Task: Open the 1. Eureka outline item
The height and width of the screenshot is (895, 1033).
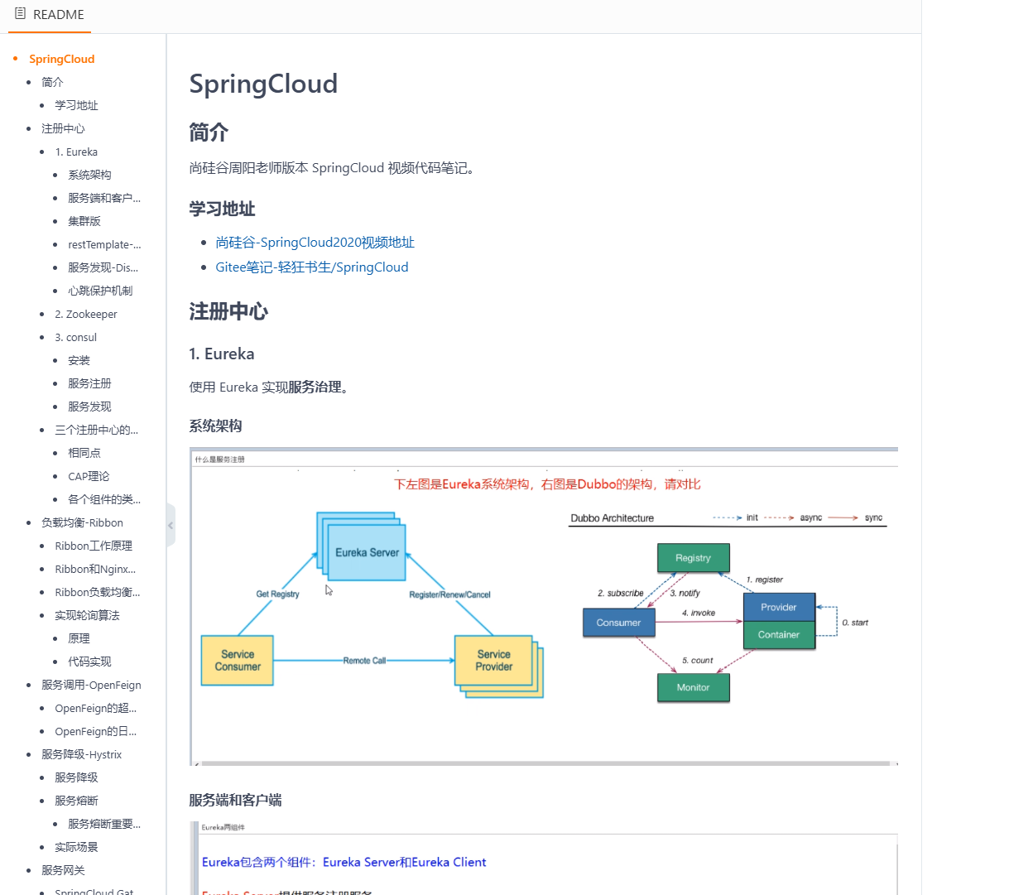Action: point(76,152)
